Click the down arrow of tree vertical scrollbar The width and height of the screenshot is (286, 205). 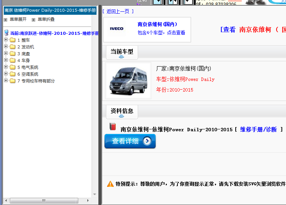(x=95, y=194)
